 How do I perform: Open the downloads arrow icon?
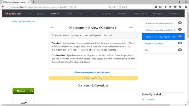point(165,7)
